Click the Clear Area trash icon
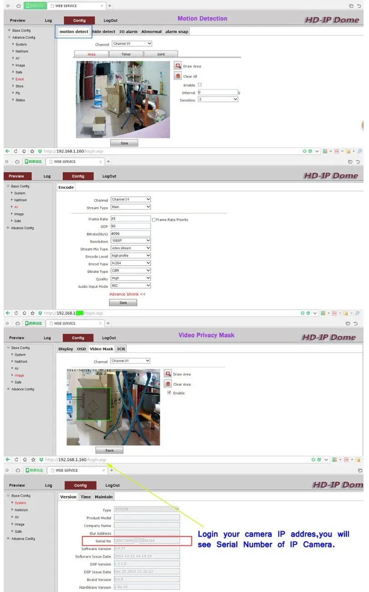 point(168,384)
